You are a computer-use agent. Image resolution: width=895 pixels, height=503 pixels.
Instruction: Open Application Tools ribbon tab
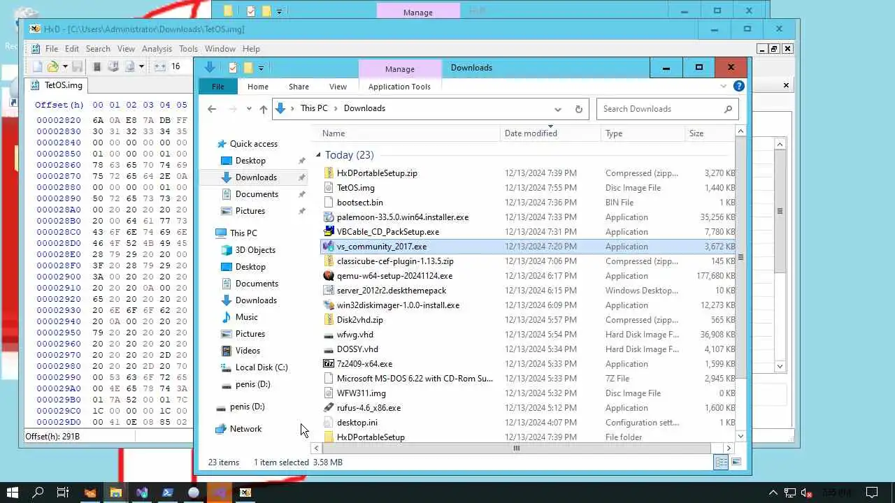coord(399,87)
